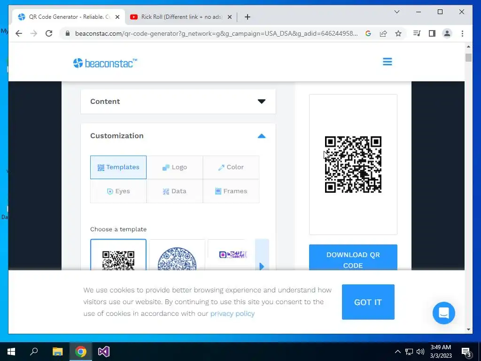
Task: Open the privacy policy link
Action: coord(233,314)
